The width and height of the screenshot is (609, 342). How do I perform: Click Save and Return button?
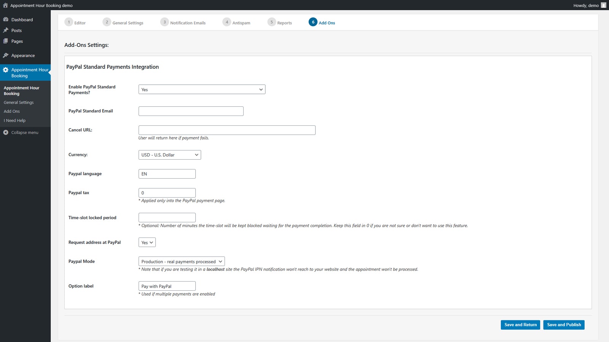click(520, 325)
